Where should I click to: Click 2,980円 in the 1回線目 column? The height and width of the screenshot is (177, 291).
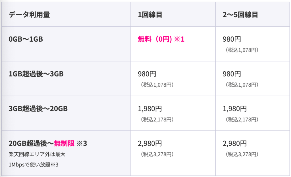(150, 144)
